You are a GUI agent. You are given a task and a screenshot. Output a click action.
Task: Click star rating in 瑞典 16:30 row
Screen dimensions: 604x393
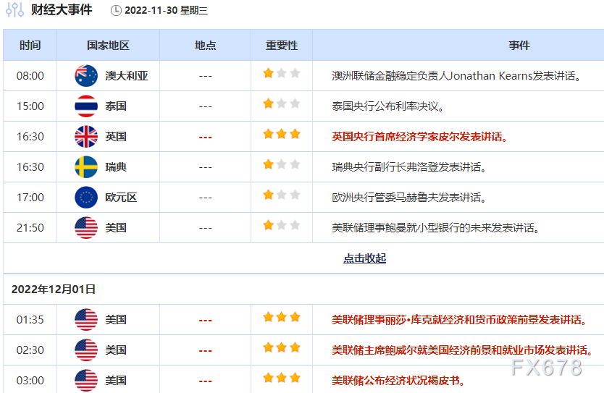pyautogui.click(x=282, y=164)
